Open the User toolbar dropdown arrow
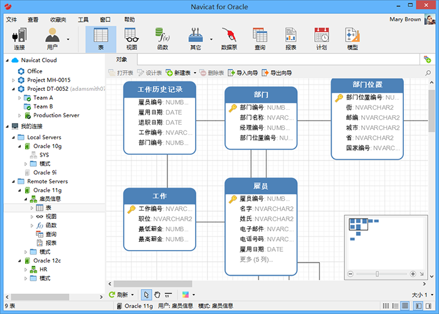 (68, 39)
